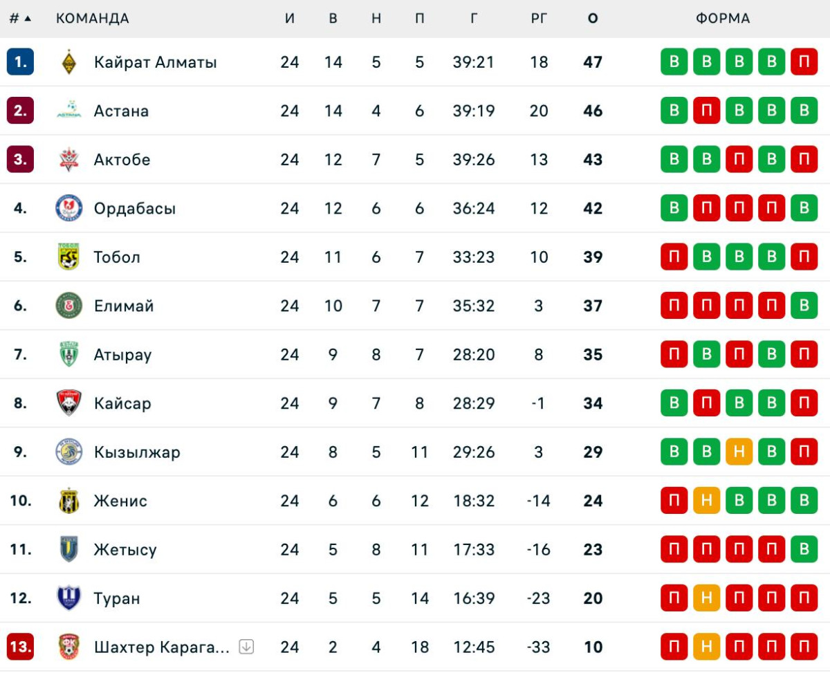The image size is (830, 673).
Task: Click the Astana club crest
Action: pyautogui.click(x=68, y=111)
